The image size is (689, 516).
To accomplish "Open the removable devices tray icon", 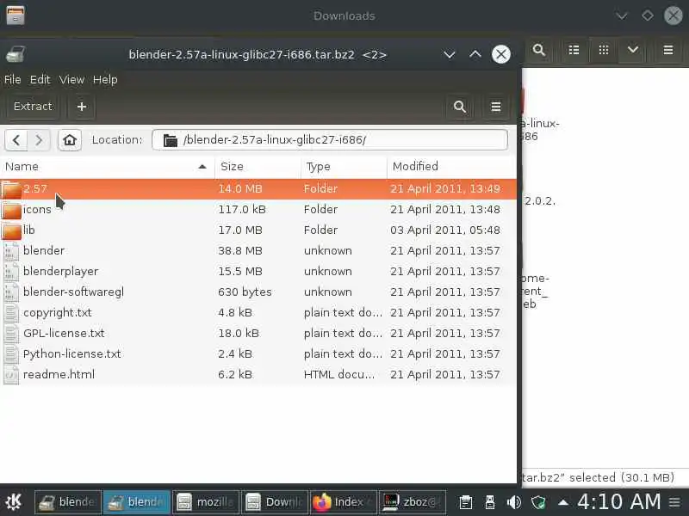I will (x=490, y=502).
